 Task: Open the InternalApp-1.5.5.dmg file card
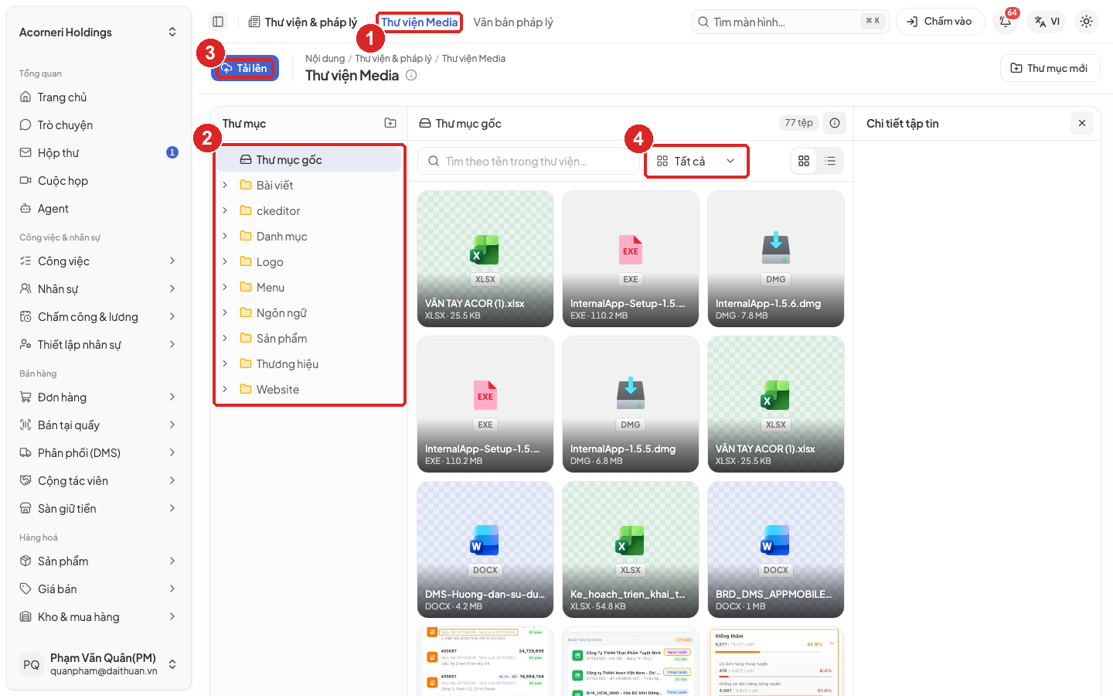click(631, 404)
